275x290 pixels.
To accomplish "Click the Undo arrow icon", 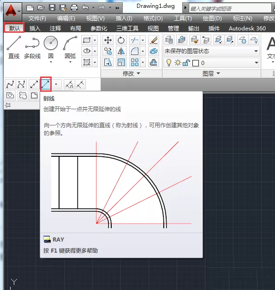I will coord(85,8).
